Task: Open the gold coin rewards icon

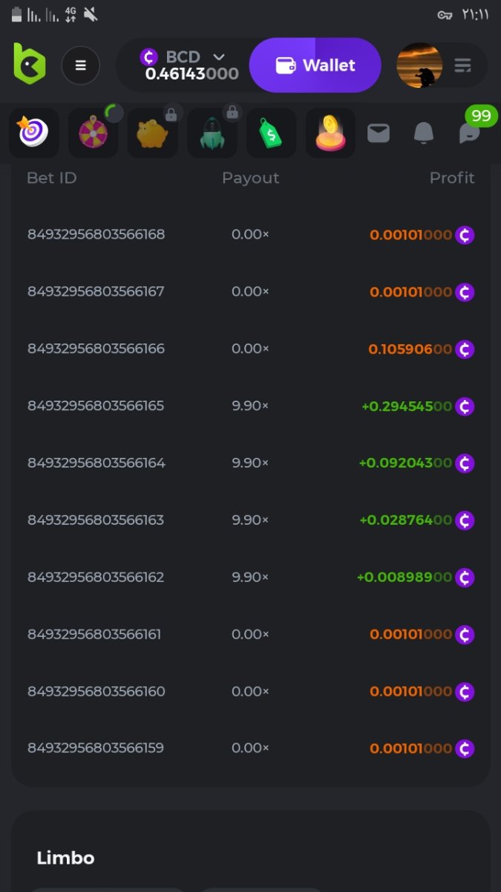Action: [330, 134]
